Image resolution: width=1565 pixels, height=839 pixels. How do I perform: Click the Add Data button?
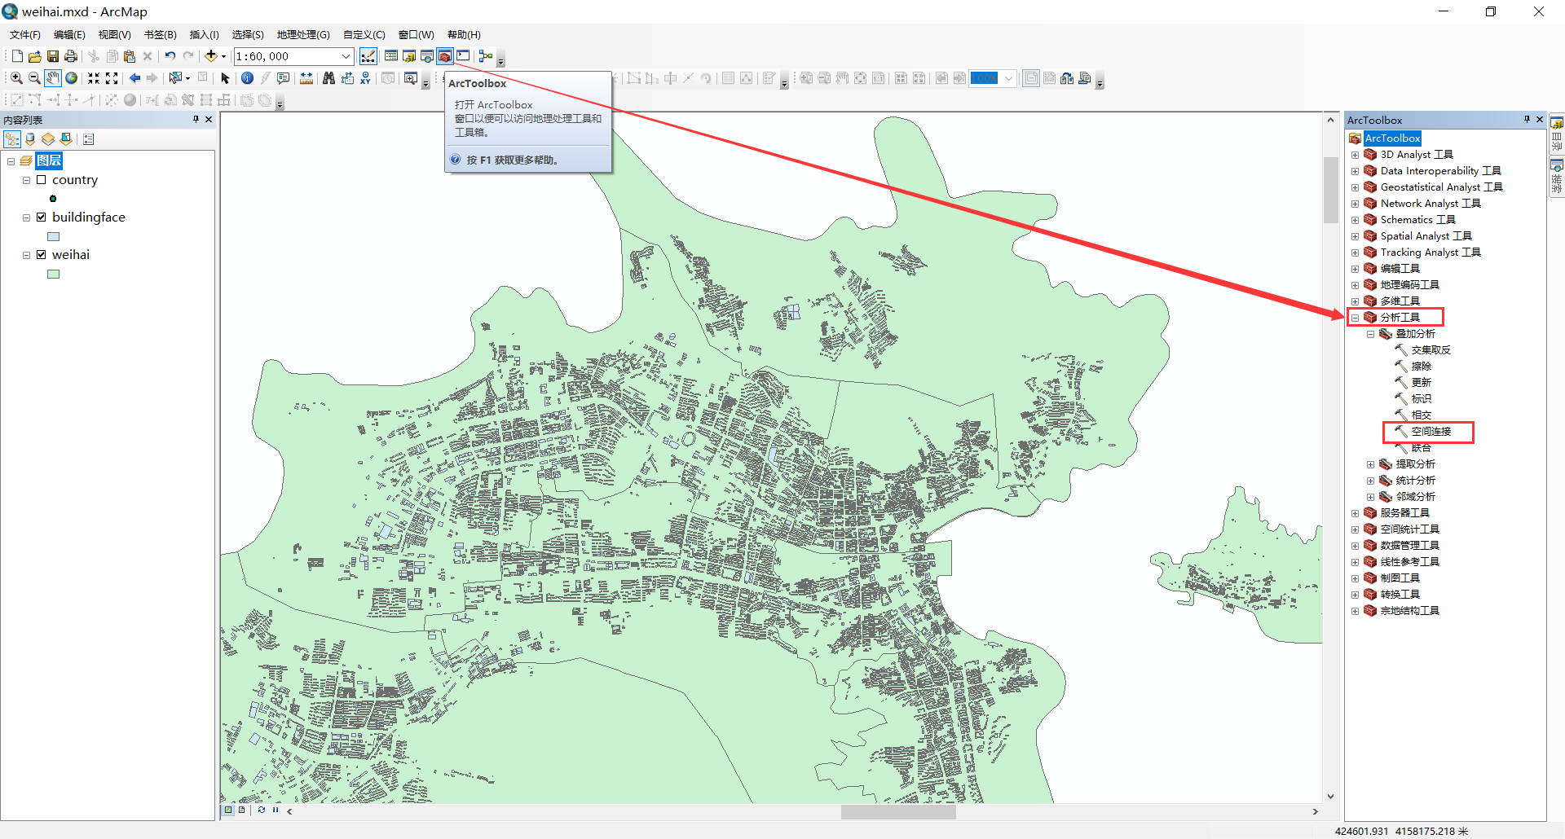tap(211, 56)
